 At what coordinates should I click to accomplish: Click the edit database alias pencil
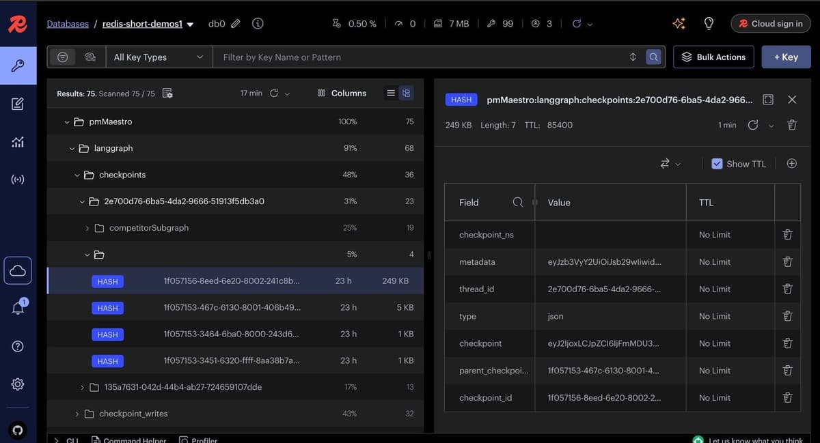pyautogui.click(x=236, y=24)
